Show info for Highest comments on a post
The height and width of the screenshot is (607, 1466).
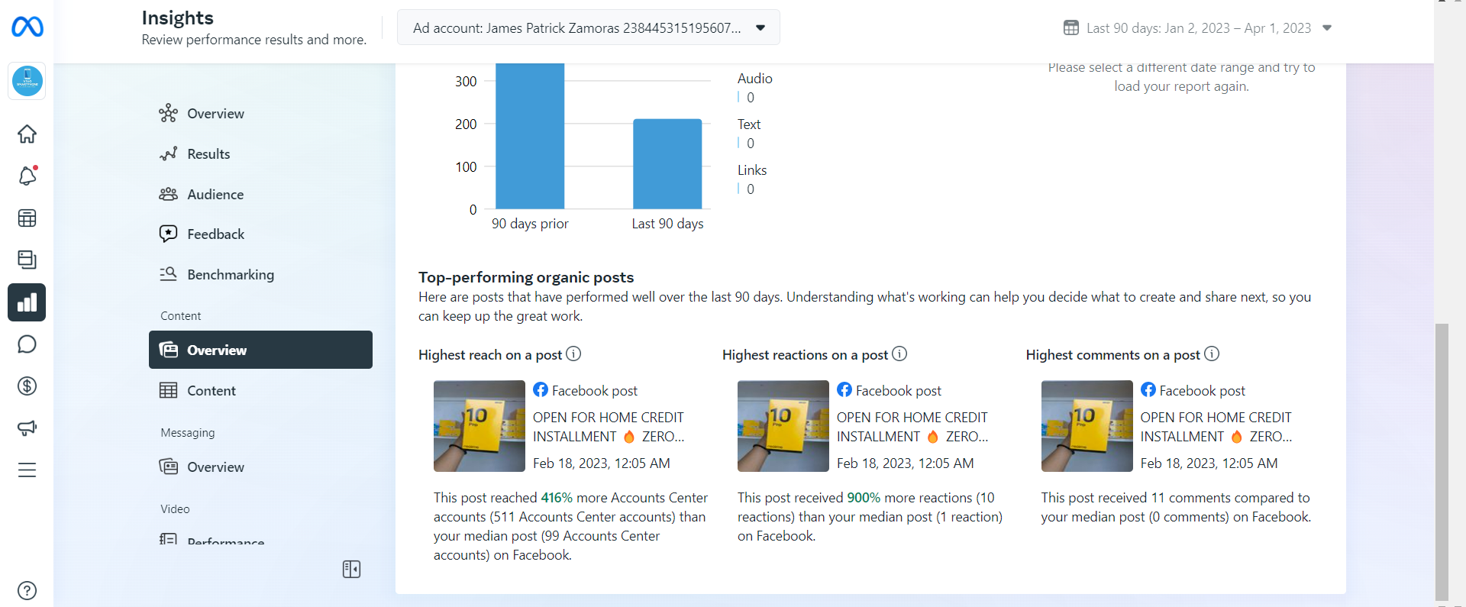tap(1212, 354)
